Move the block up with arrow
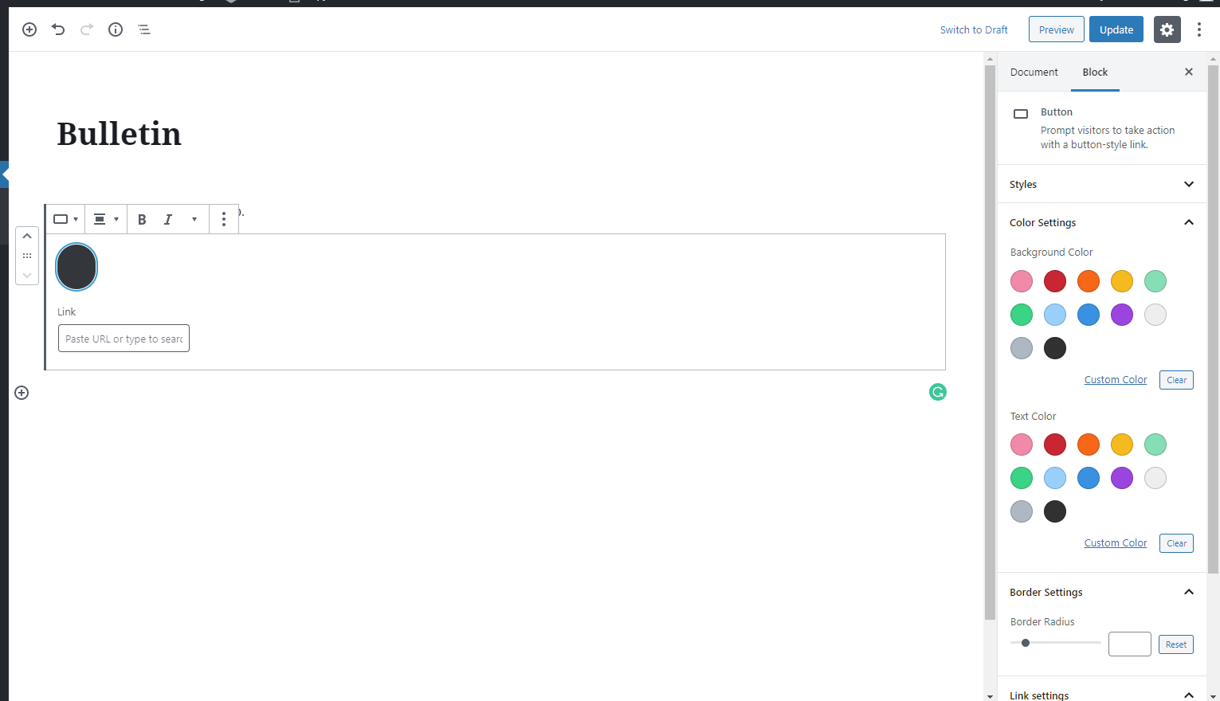This screenshot has height=701, width=1220. click(x=27, y=237)
